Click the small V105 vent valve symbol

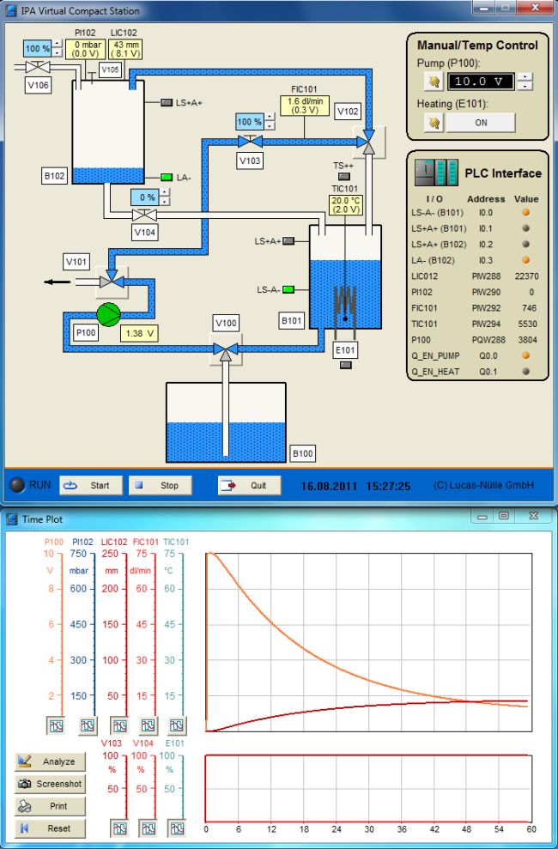[93, 76]
